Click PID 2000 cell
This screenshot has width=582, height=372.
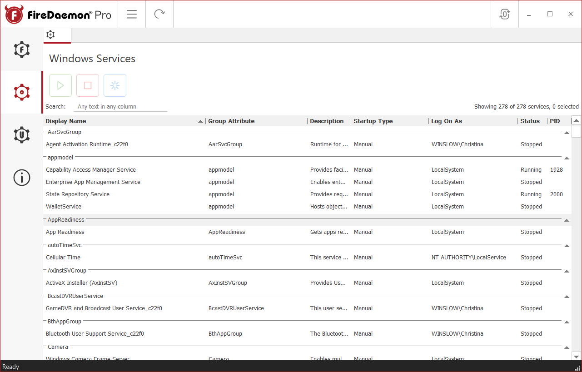pyautogui.click(x=556, y=194)
